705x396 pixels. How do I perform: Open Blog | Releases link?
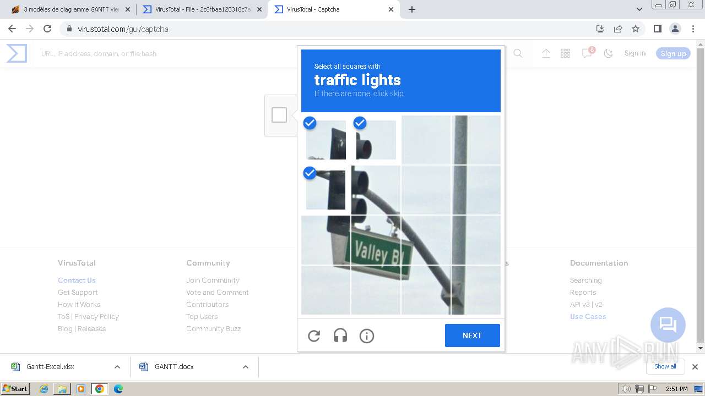[82, 328]
